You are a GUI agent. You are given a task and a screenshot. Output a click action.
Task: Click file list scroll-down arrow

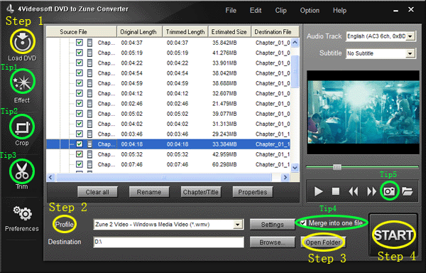pos(295,168)
